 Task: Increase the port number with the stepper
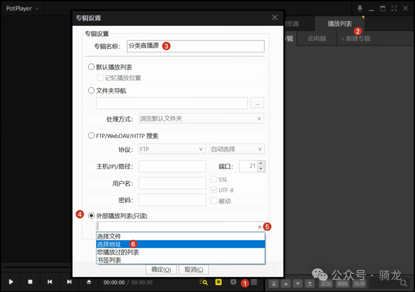[x=261, y=164]
